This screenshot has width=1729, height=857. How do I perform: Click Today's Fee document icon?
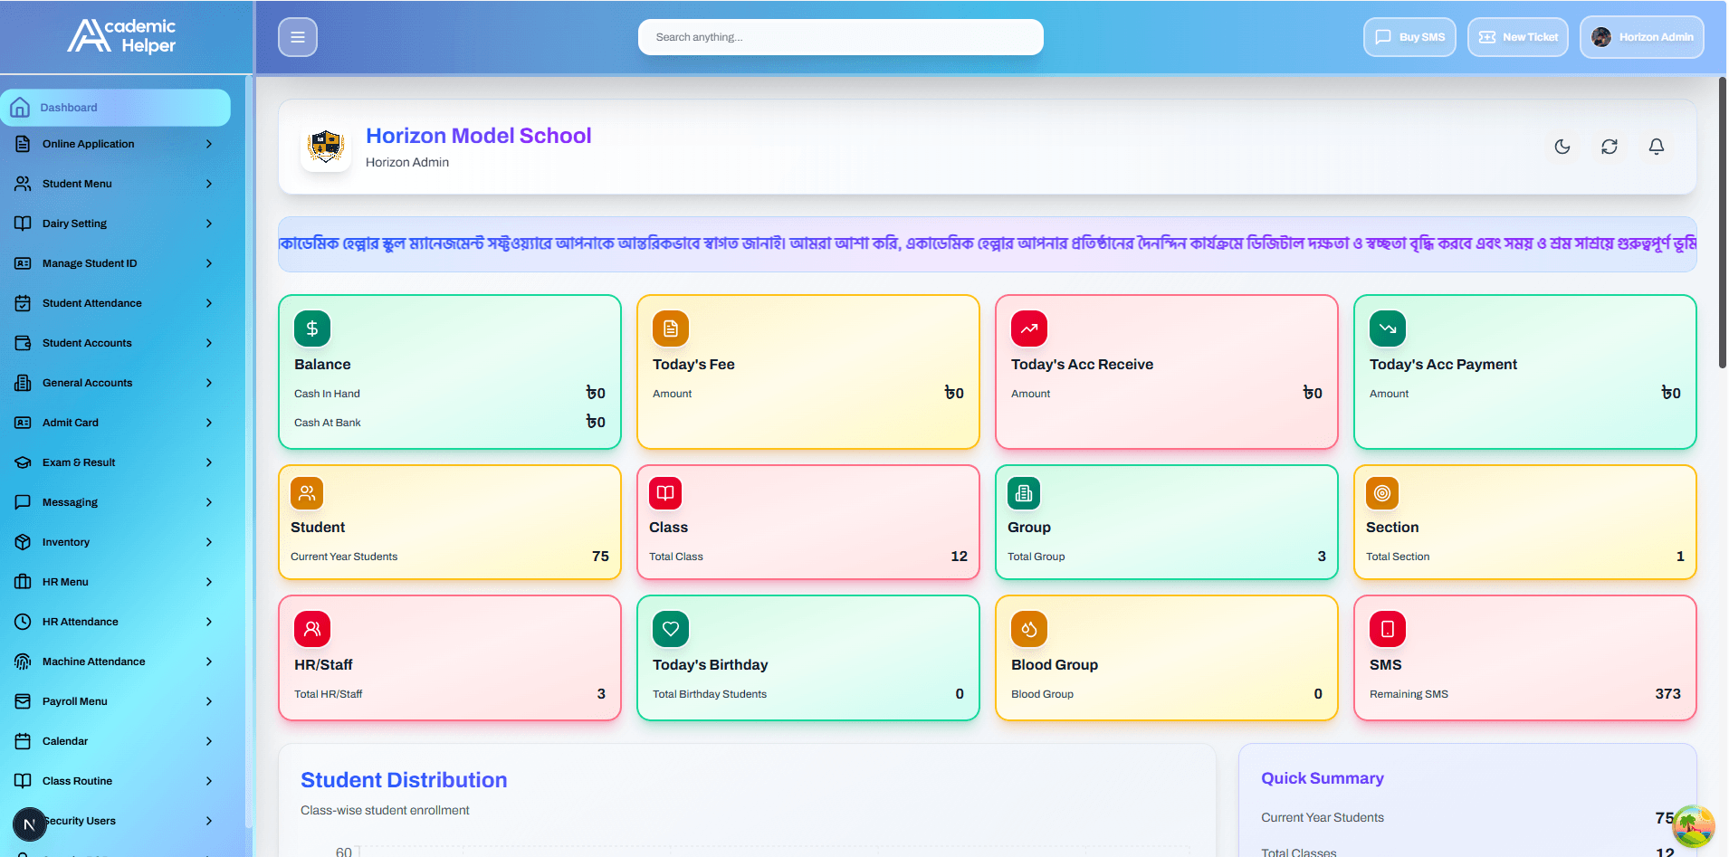671,329
